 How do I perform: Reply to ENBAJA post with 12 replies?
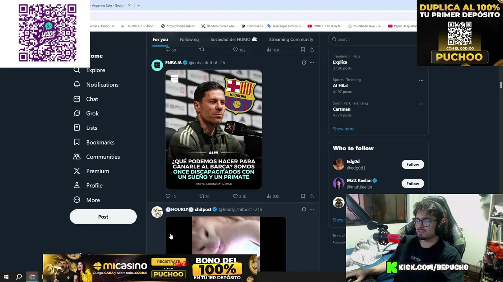pos(171,196)
